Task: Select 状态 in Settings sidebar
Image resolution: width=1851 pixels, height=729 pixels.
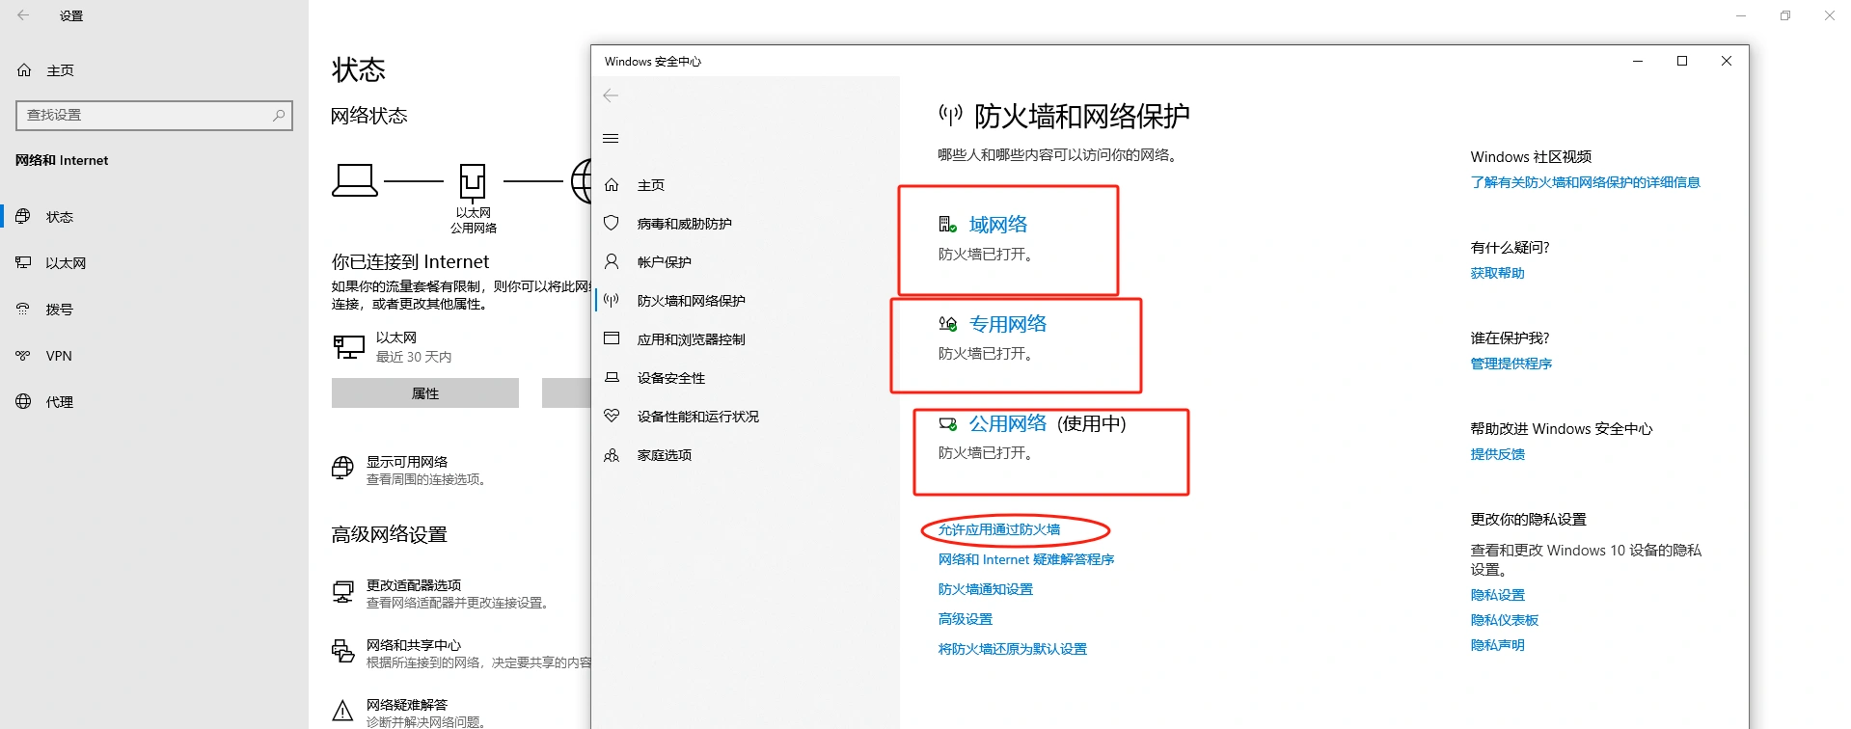Action: coord(60,217)
